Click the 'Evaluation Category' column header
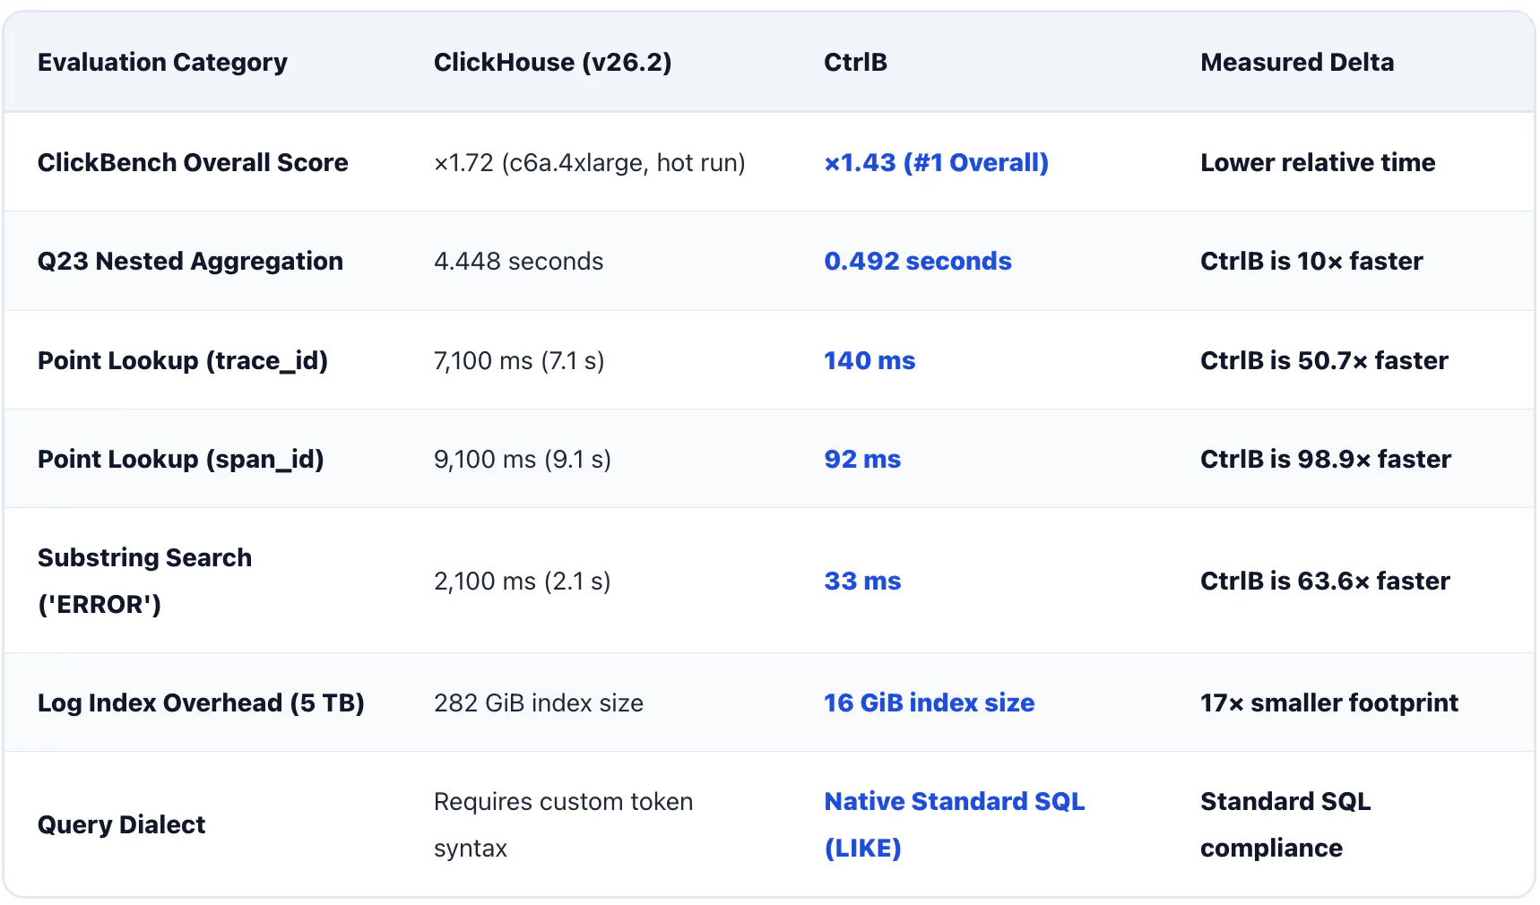 pos(162,63)
